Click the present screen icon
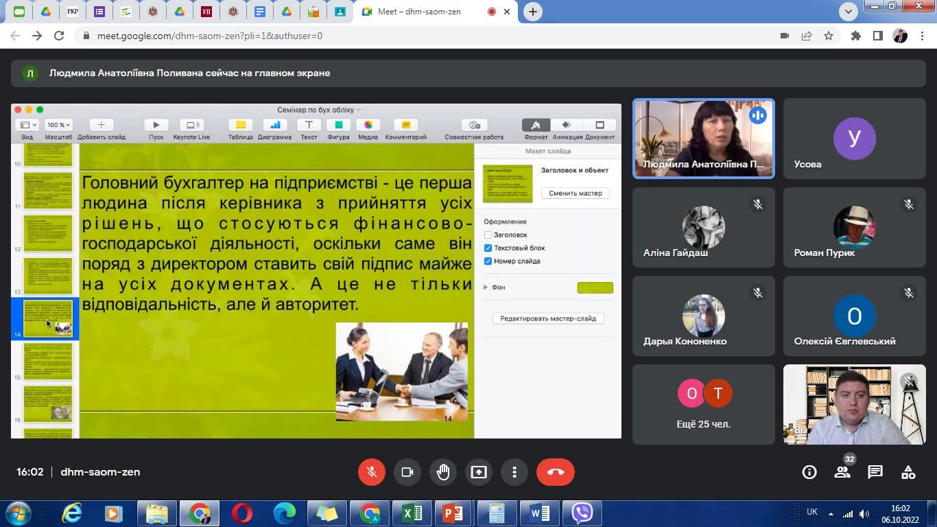937x527 pixels. [479, 472]
